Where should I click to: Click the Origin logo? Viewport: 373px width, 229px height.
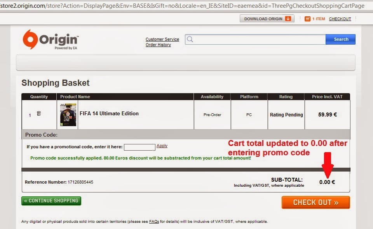click(51, 40)
